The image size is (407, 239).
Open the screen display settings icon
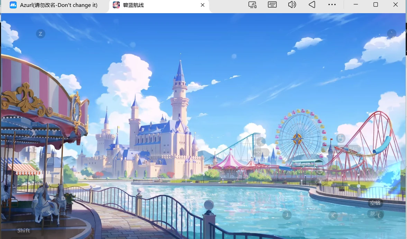click(252, 5)
